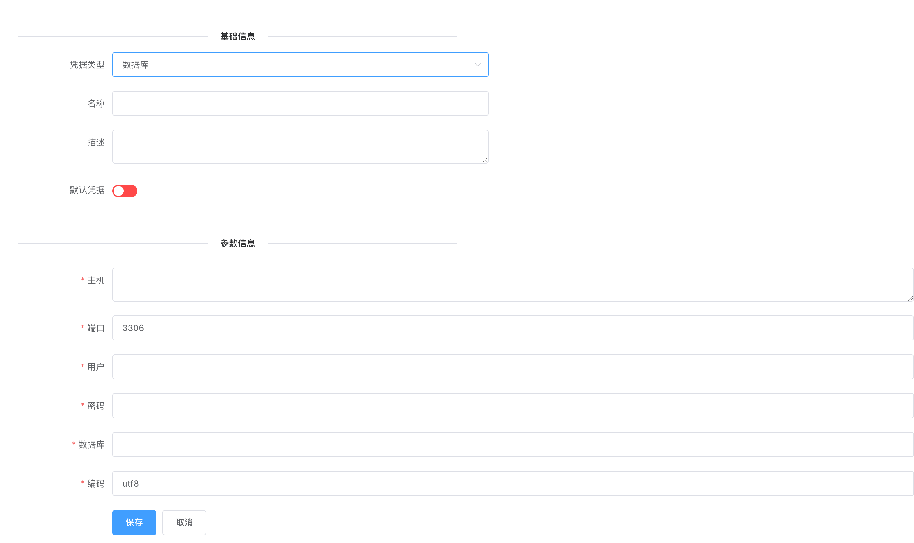Open the 凭据类型 dropdown
The image size is (914, 543).
pos(300,64)
